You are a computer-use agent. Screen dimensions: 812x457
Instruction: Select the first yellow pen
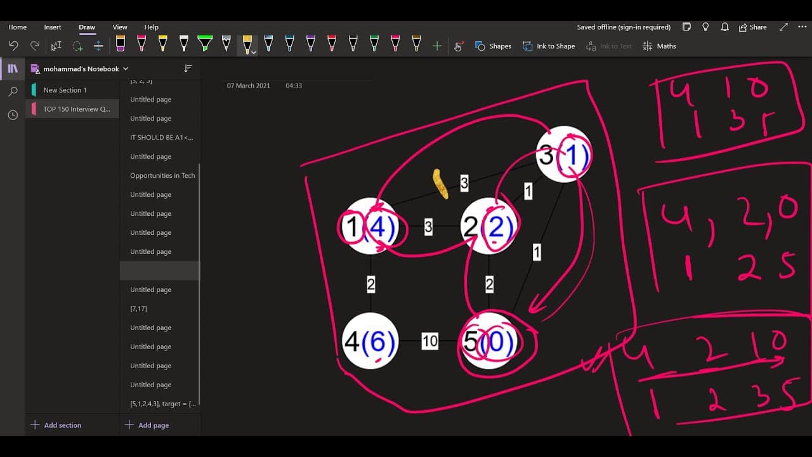162,44
